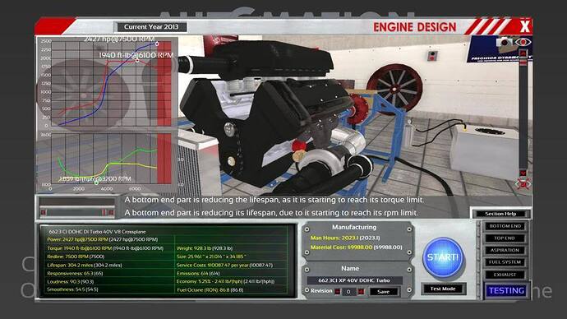Image resolution: width=567 pixels, height=319 pixels.
Task: Click the left arrow of the horizontal slider
Action: pos(44,212)
